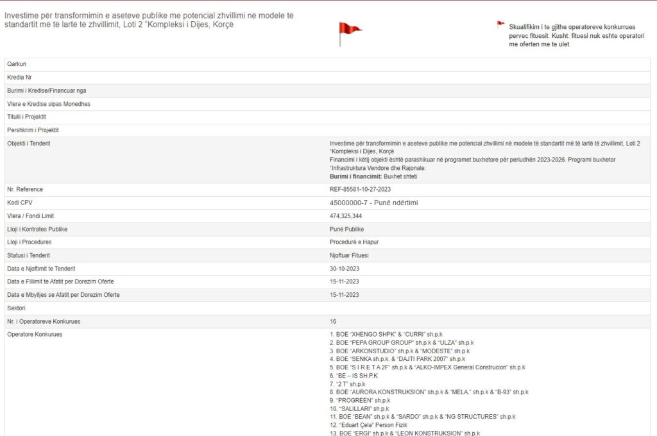Click the 'Sektori' row label

tap(17, 308)
